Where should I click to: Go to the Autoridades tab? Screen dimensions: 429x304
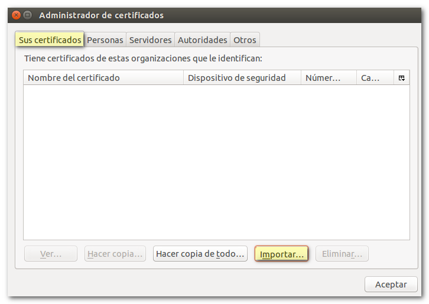tap(202, 40)
